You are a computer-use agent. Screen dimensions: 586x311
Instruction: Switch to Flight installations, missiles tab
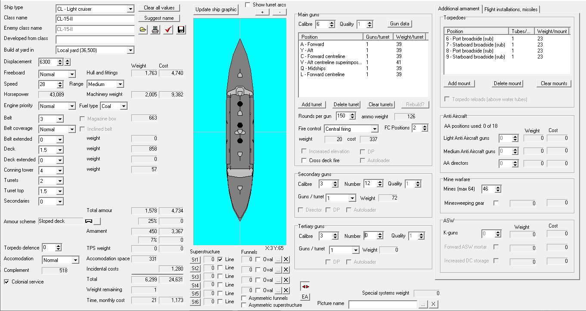coord(511,9)
